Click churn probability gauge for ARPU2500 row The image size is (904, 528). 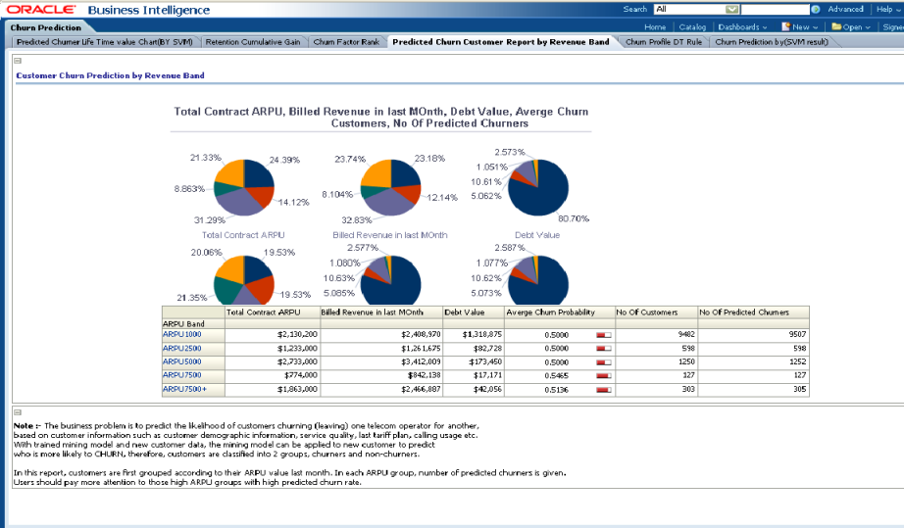(x=604, y=349)
